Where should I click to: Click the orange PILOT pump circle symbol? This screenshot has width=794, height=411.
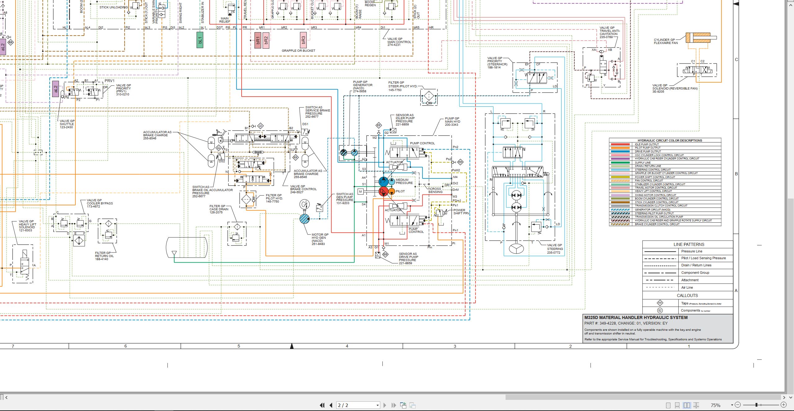point(392,191)
